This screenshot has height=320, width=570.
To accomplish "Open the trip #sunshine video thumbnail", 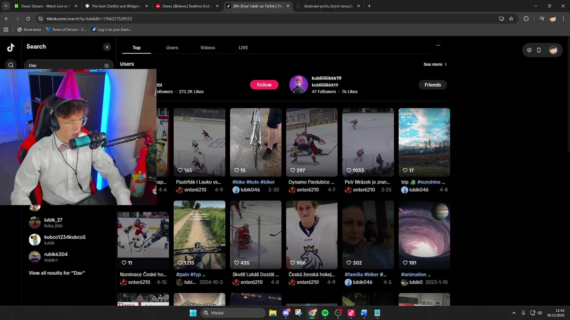I will click(424, 142).
